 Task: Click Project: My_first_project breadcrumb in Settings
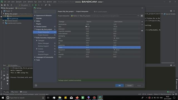point(66,12)
